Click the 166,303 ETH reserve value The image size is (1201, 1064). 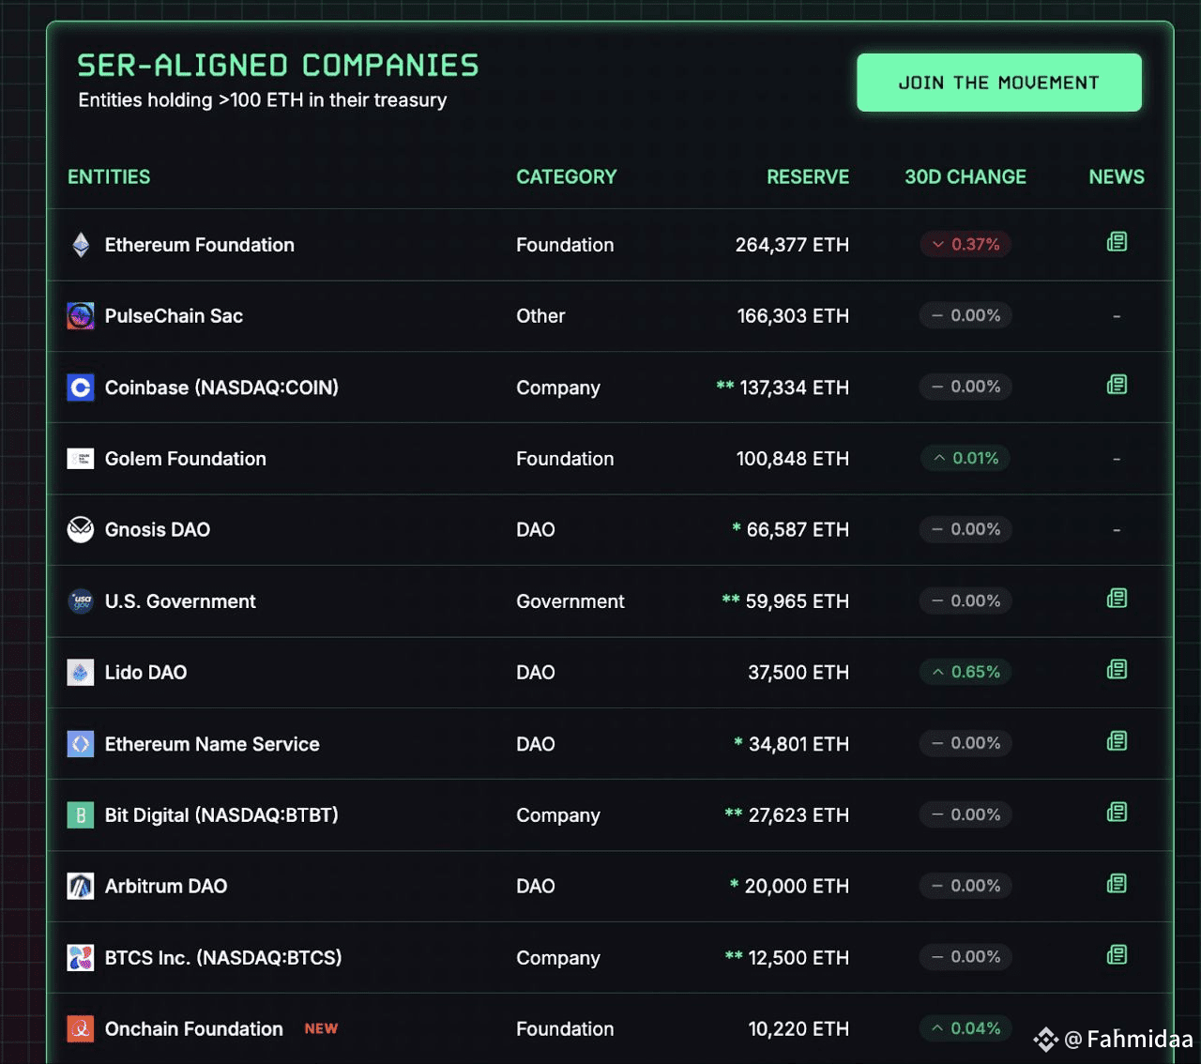pyautogui.click(x=793, y=316)
